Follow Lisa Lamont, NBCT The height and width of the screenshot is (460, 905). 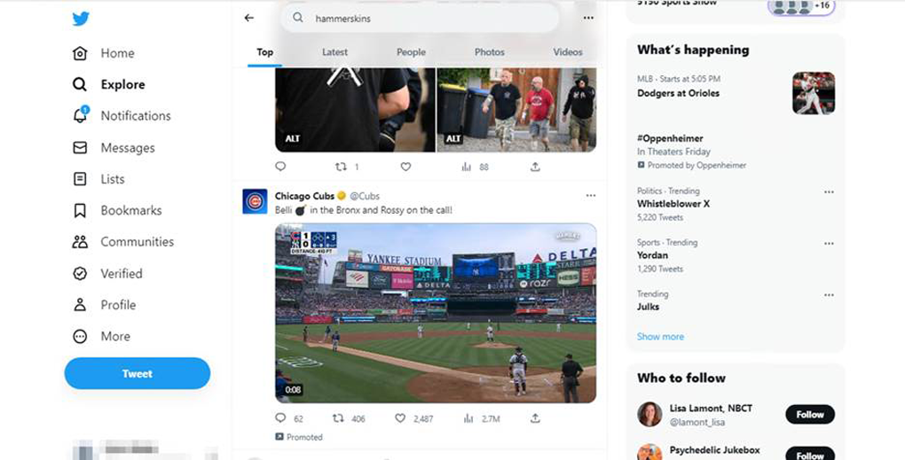tap(809, 414)
